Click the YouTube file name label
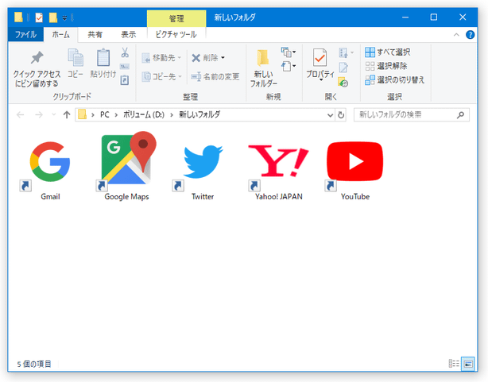The height and width of the screenshot is (382, 488). [x=355, y=197]
